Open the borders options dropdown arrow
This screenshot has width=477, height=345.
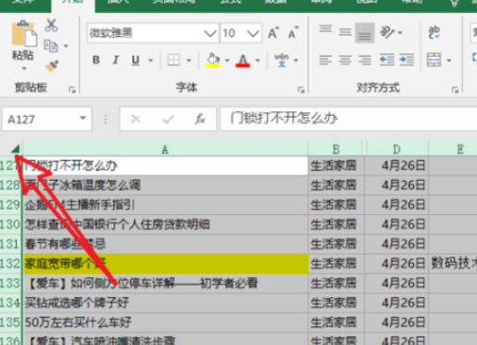(189, 60)
